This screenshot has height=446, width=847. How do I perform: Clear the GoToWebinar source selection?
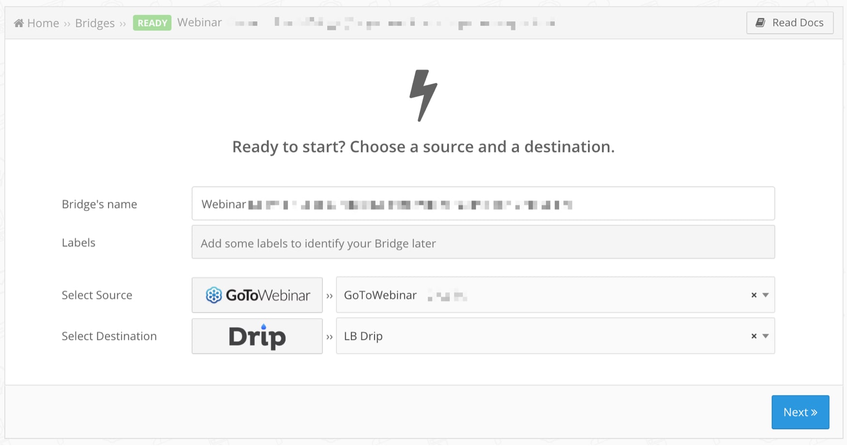754,295
